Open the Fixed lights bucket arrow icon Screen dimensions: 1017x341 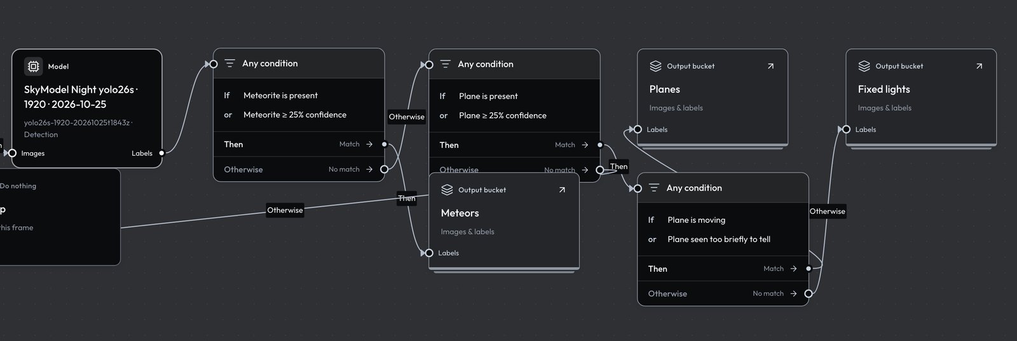(979, 66)
